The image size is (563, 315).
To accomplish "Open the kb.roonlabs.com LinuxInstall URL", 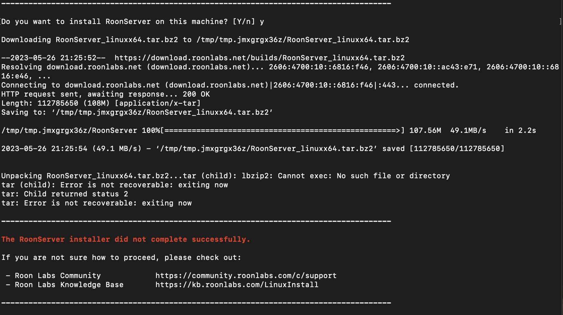I will pyautogui.click(x=237, y=285).
